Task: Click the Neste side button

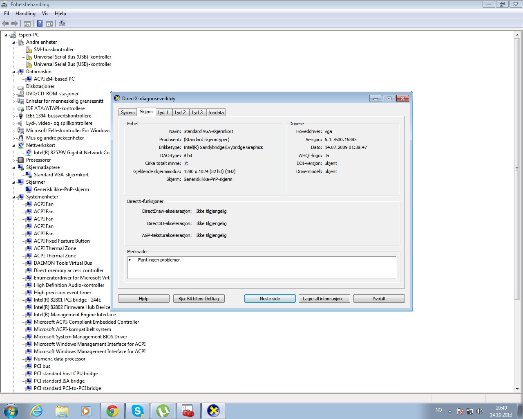Action: coord(270,299)
